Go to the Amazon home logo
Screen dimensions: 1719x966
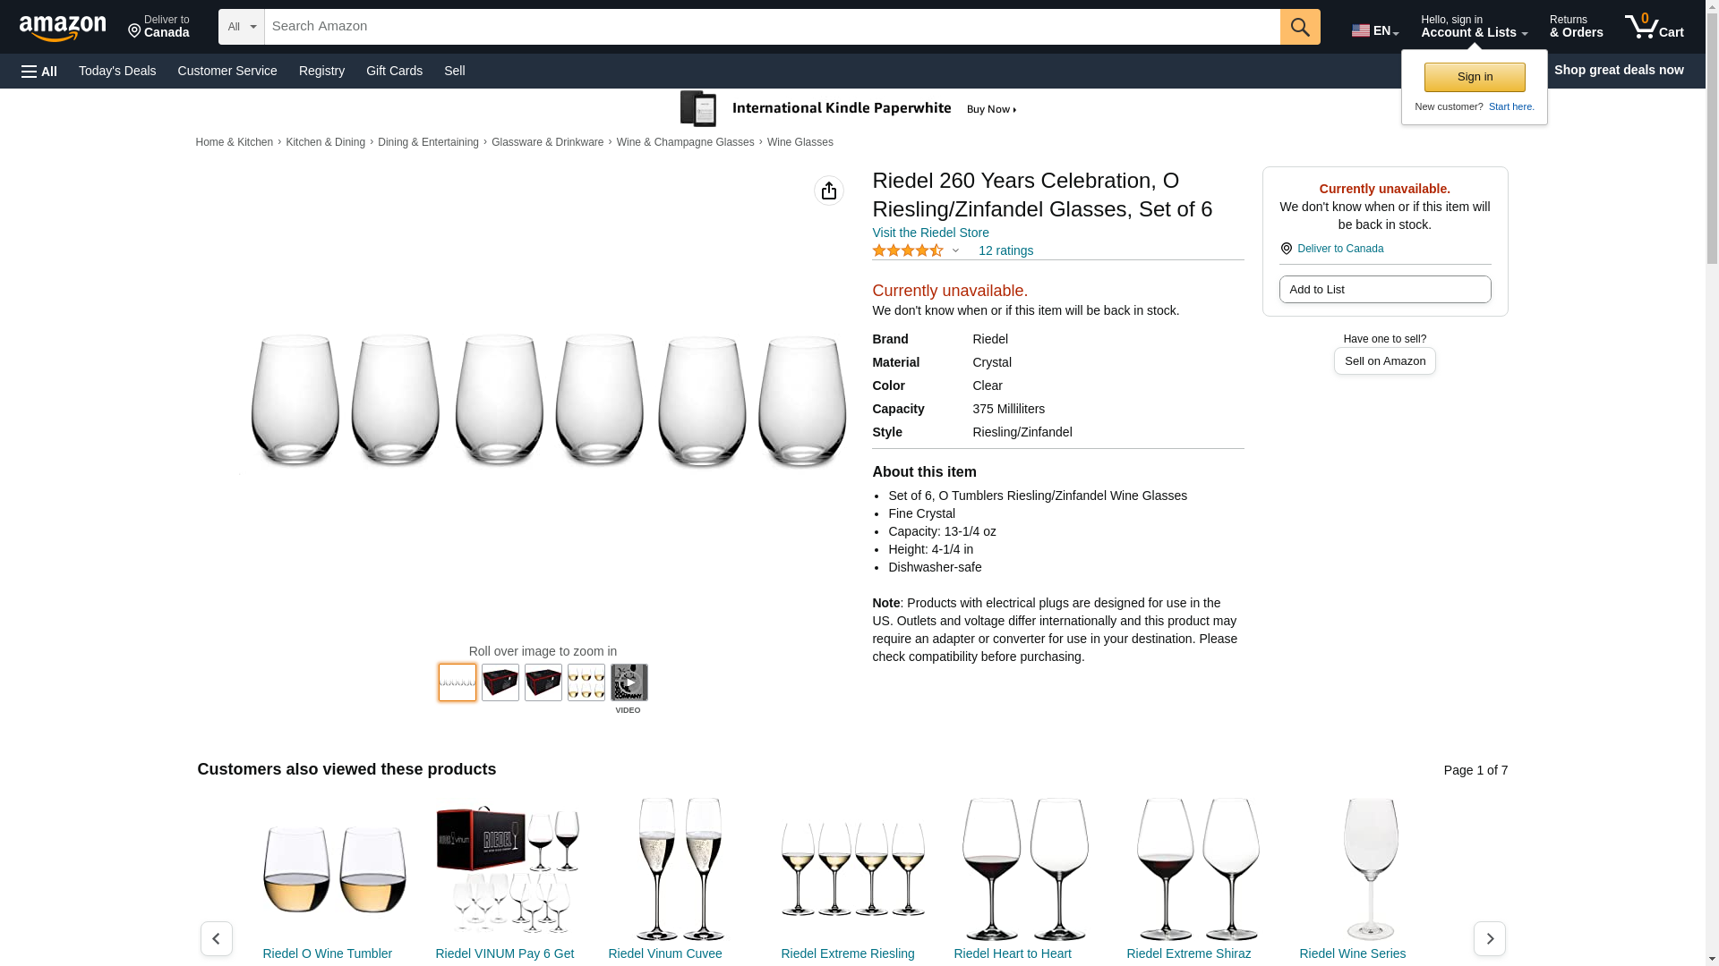tap(63, 28)
